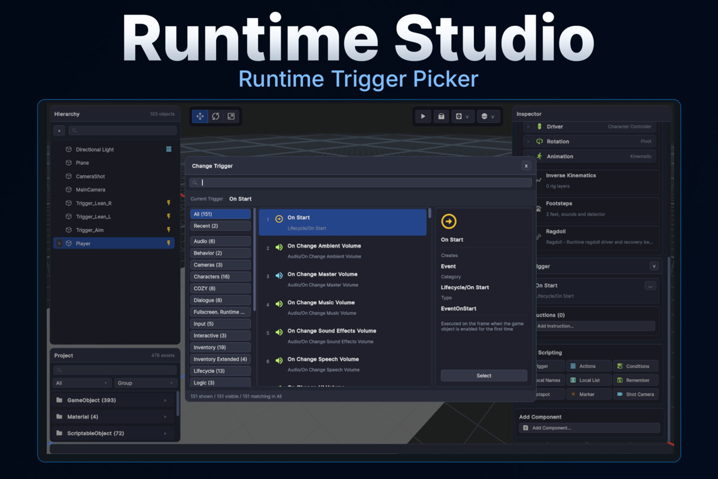Select the COZY (8) category
718x479 pixels.
coord(220,289)
